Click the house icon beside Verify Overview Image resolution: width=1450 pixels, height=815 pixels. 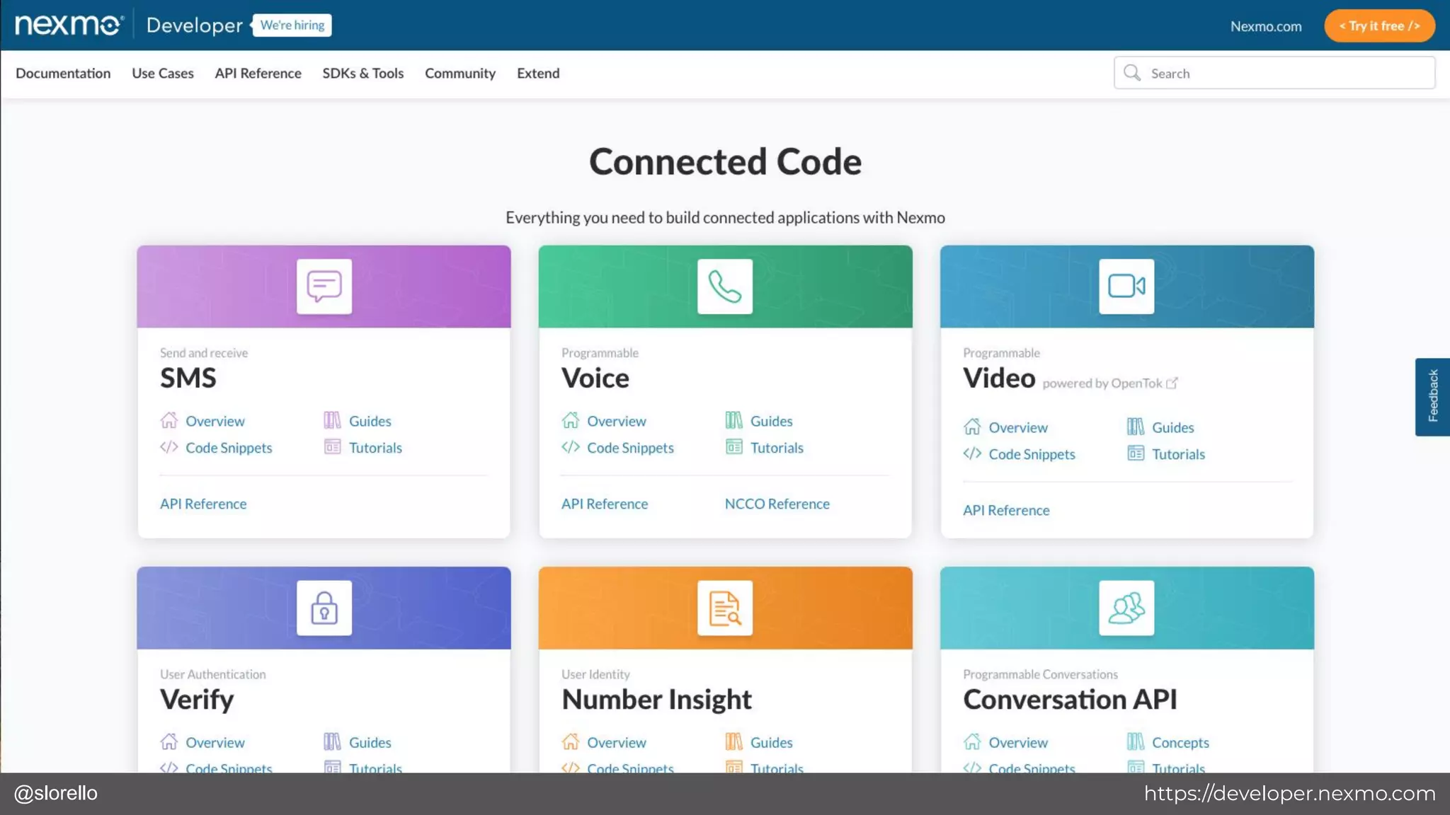tap(169, 741)
